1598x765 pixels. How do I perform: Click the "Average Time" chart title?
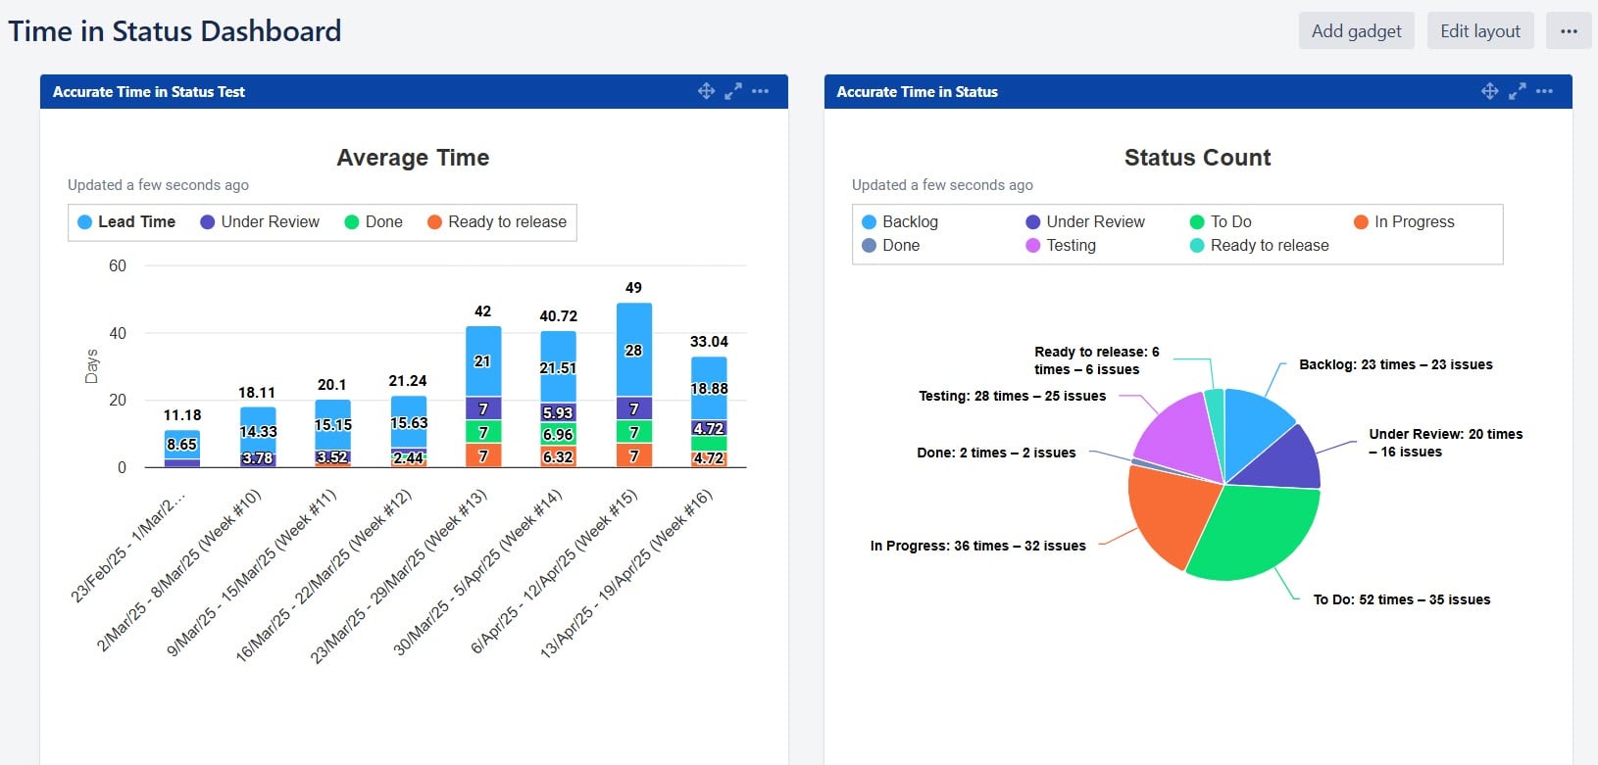[413, 158]
